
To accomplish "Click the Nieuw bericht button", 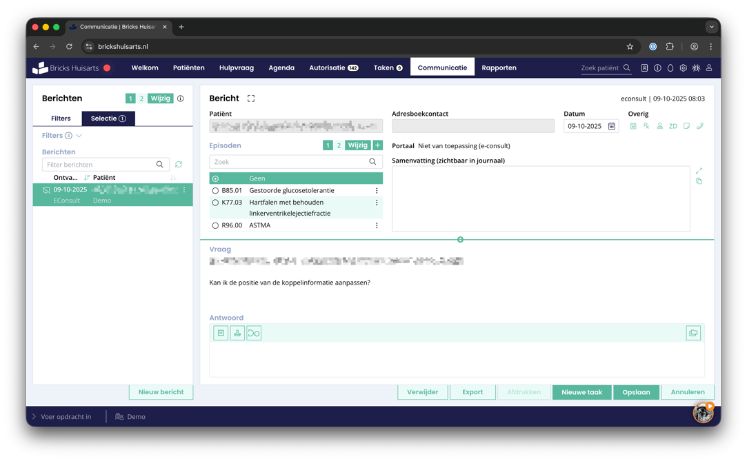I will 161,392.
